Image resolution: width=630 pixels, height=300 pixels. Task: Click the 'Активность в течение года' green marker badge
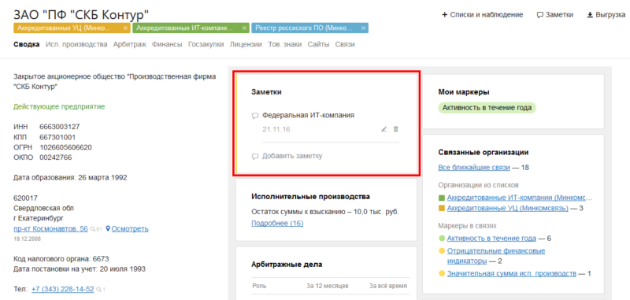487,108
